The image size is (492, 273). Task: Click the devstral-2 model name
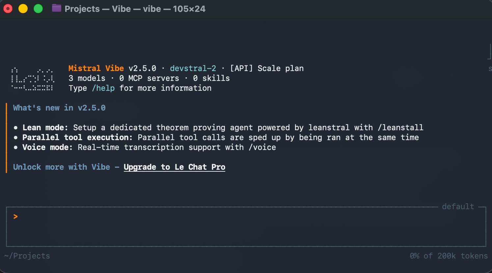click(193, 68)
